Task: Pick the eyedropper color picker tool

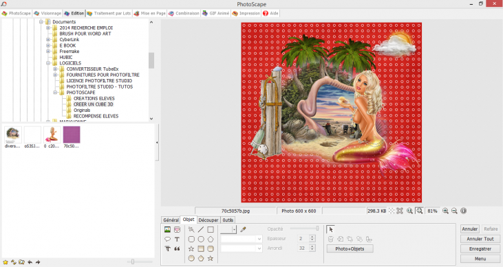Action: tap(243, 229)
